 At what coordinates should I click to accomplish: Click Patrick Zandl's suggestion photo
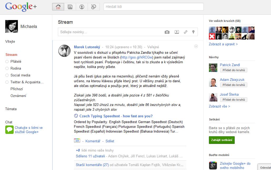(x=213, y=68)
